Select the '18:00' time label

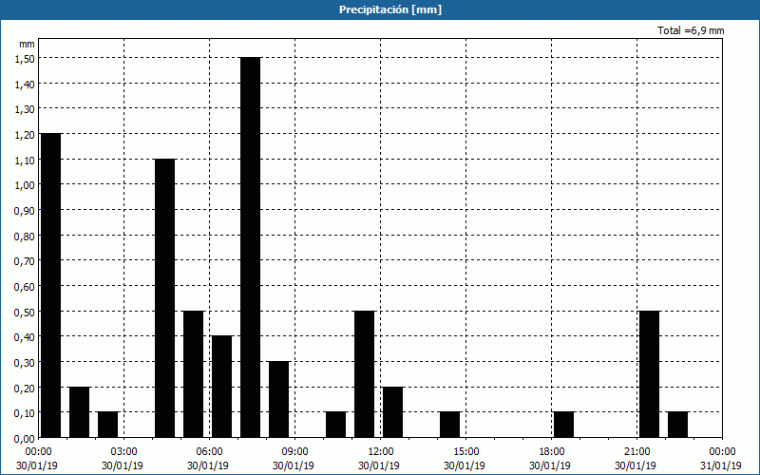point(552,452)
